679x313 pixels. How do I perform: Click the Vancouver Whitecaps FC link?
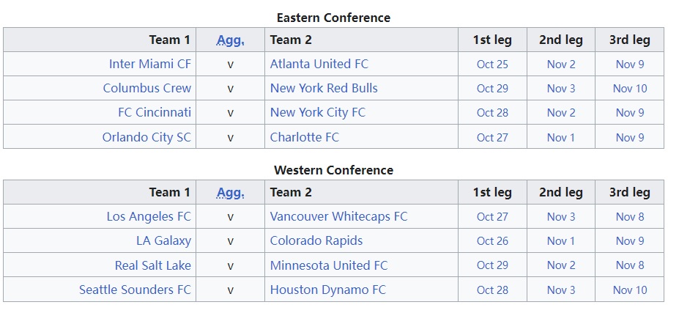click(338, 216)
